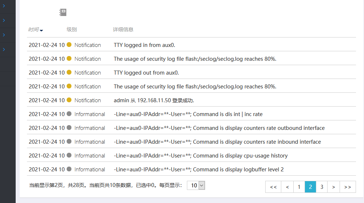Screen dimensions: 364x203
Task: Click the notebook log icon above the table
Action: [x=63, y=12]
